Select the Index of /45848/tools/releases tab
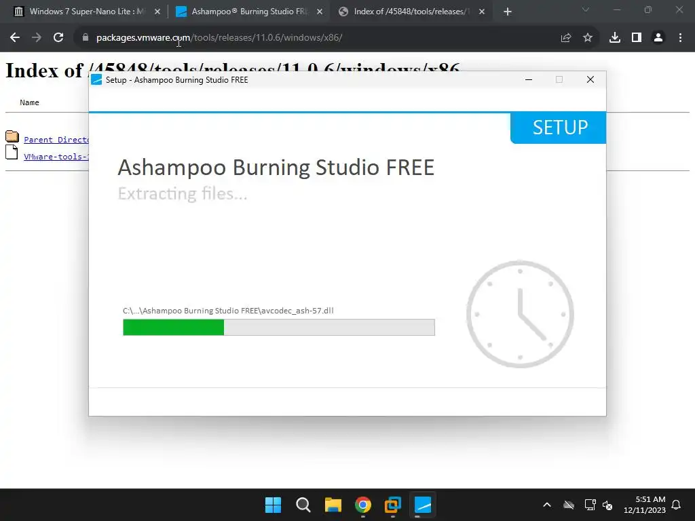 (411, 12)
